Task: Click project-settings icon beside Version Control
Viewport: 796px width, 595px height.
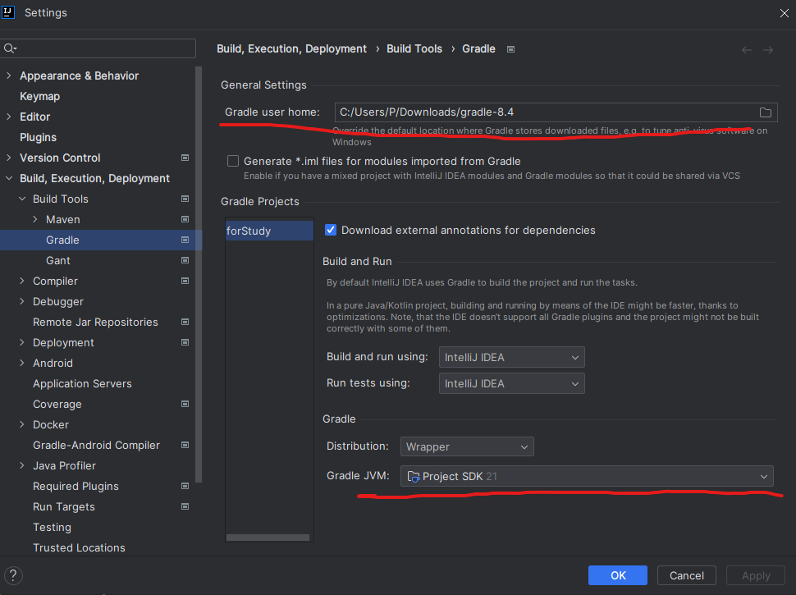Action: click(185, 158)
